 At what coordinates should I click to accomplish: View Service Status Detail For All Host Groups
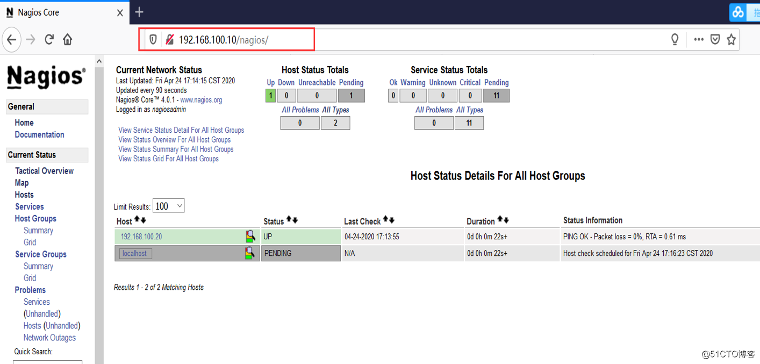pos(181,130)
